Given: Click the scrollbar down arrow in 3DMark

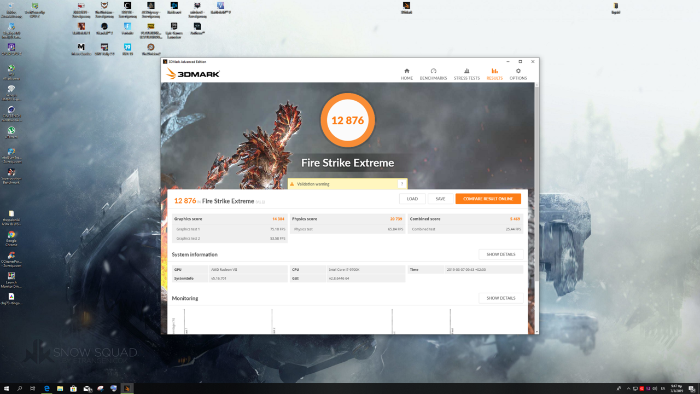Looking at the screenshot, I should coord(536,332).
